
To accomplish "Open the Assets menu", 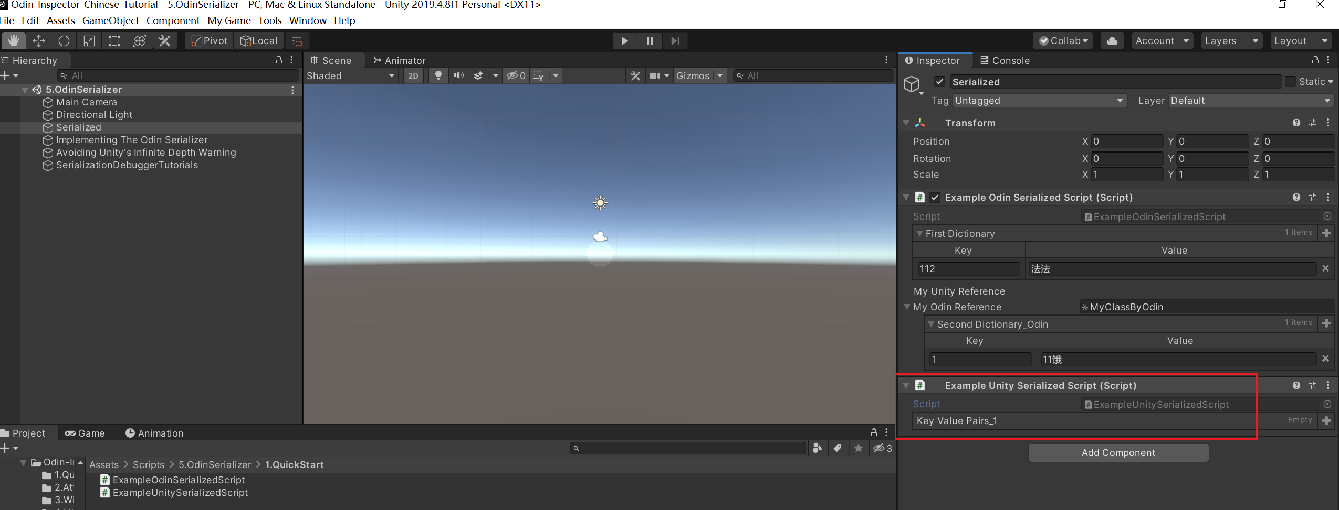I will point(61,20).
